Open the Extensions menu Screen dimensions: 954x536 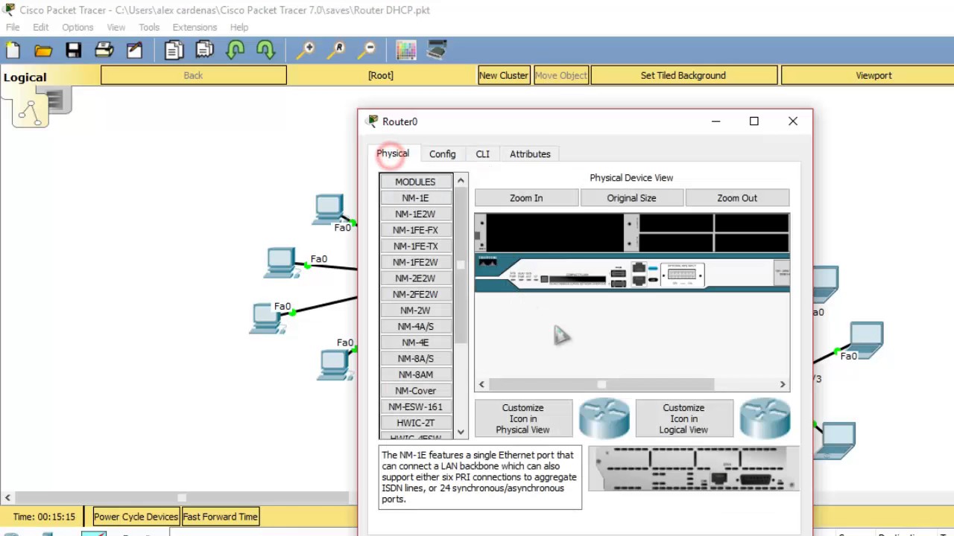pyautogui.click(x=195, y=27)
